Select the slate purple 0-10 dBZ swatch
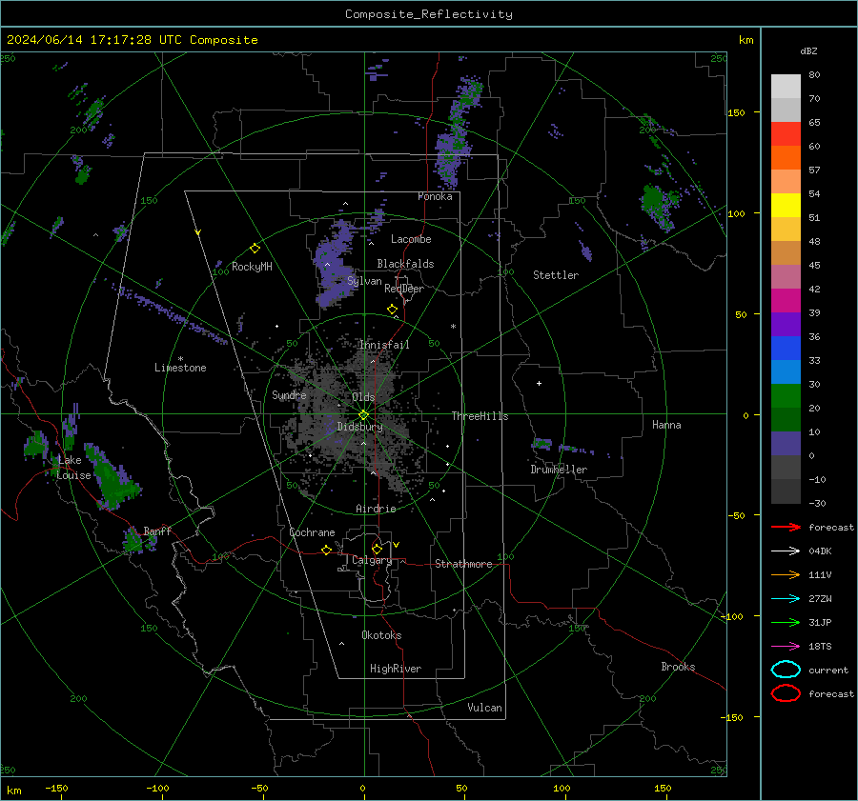 pyautogui.click(x=786, y=444)
